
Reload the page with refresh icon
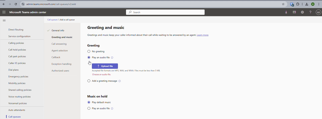(16, 4)
